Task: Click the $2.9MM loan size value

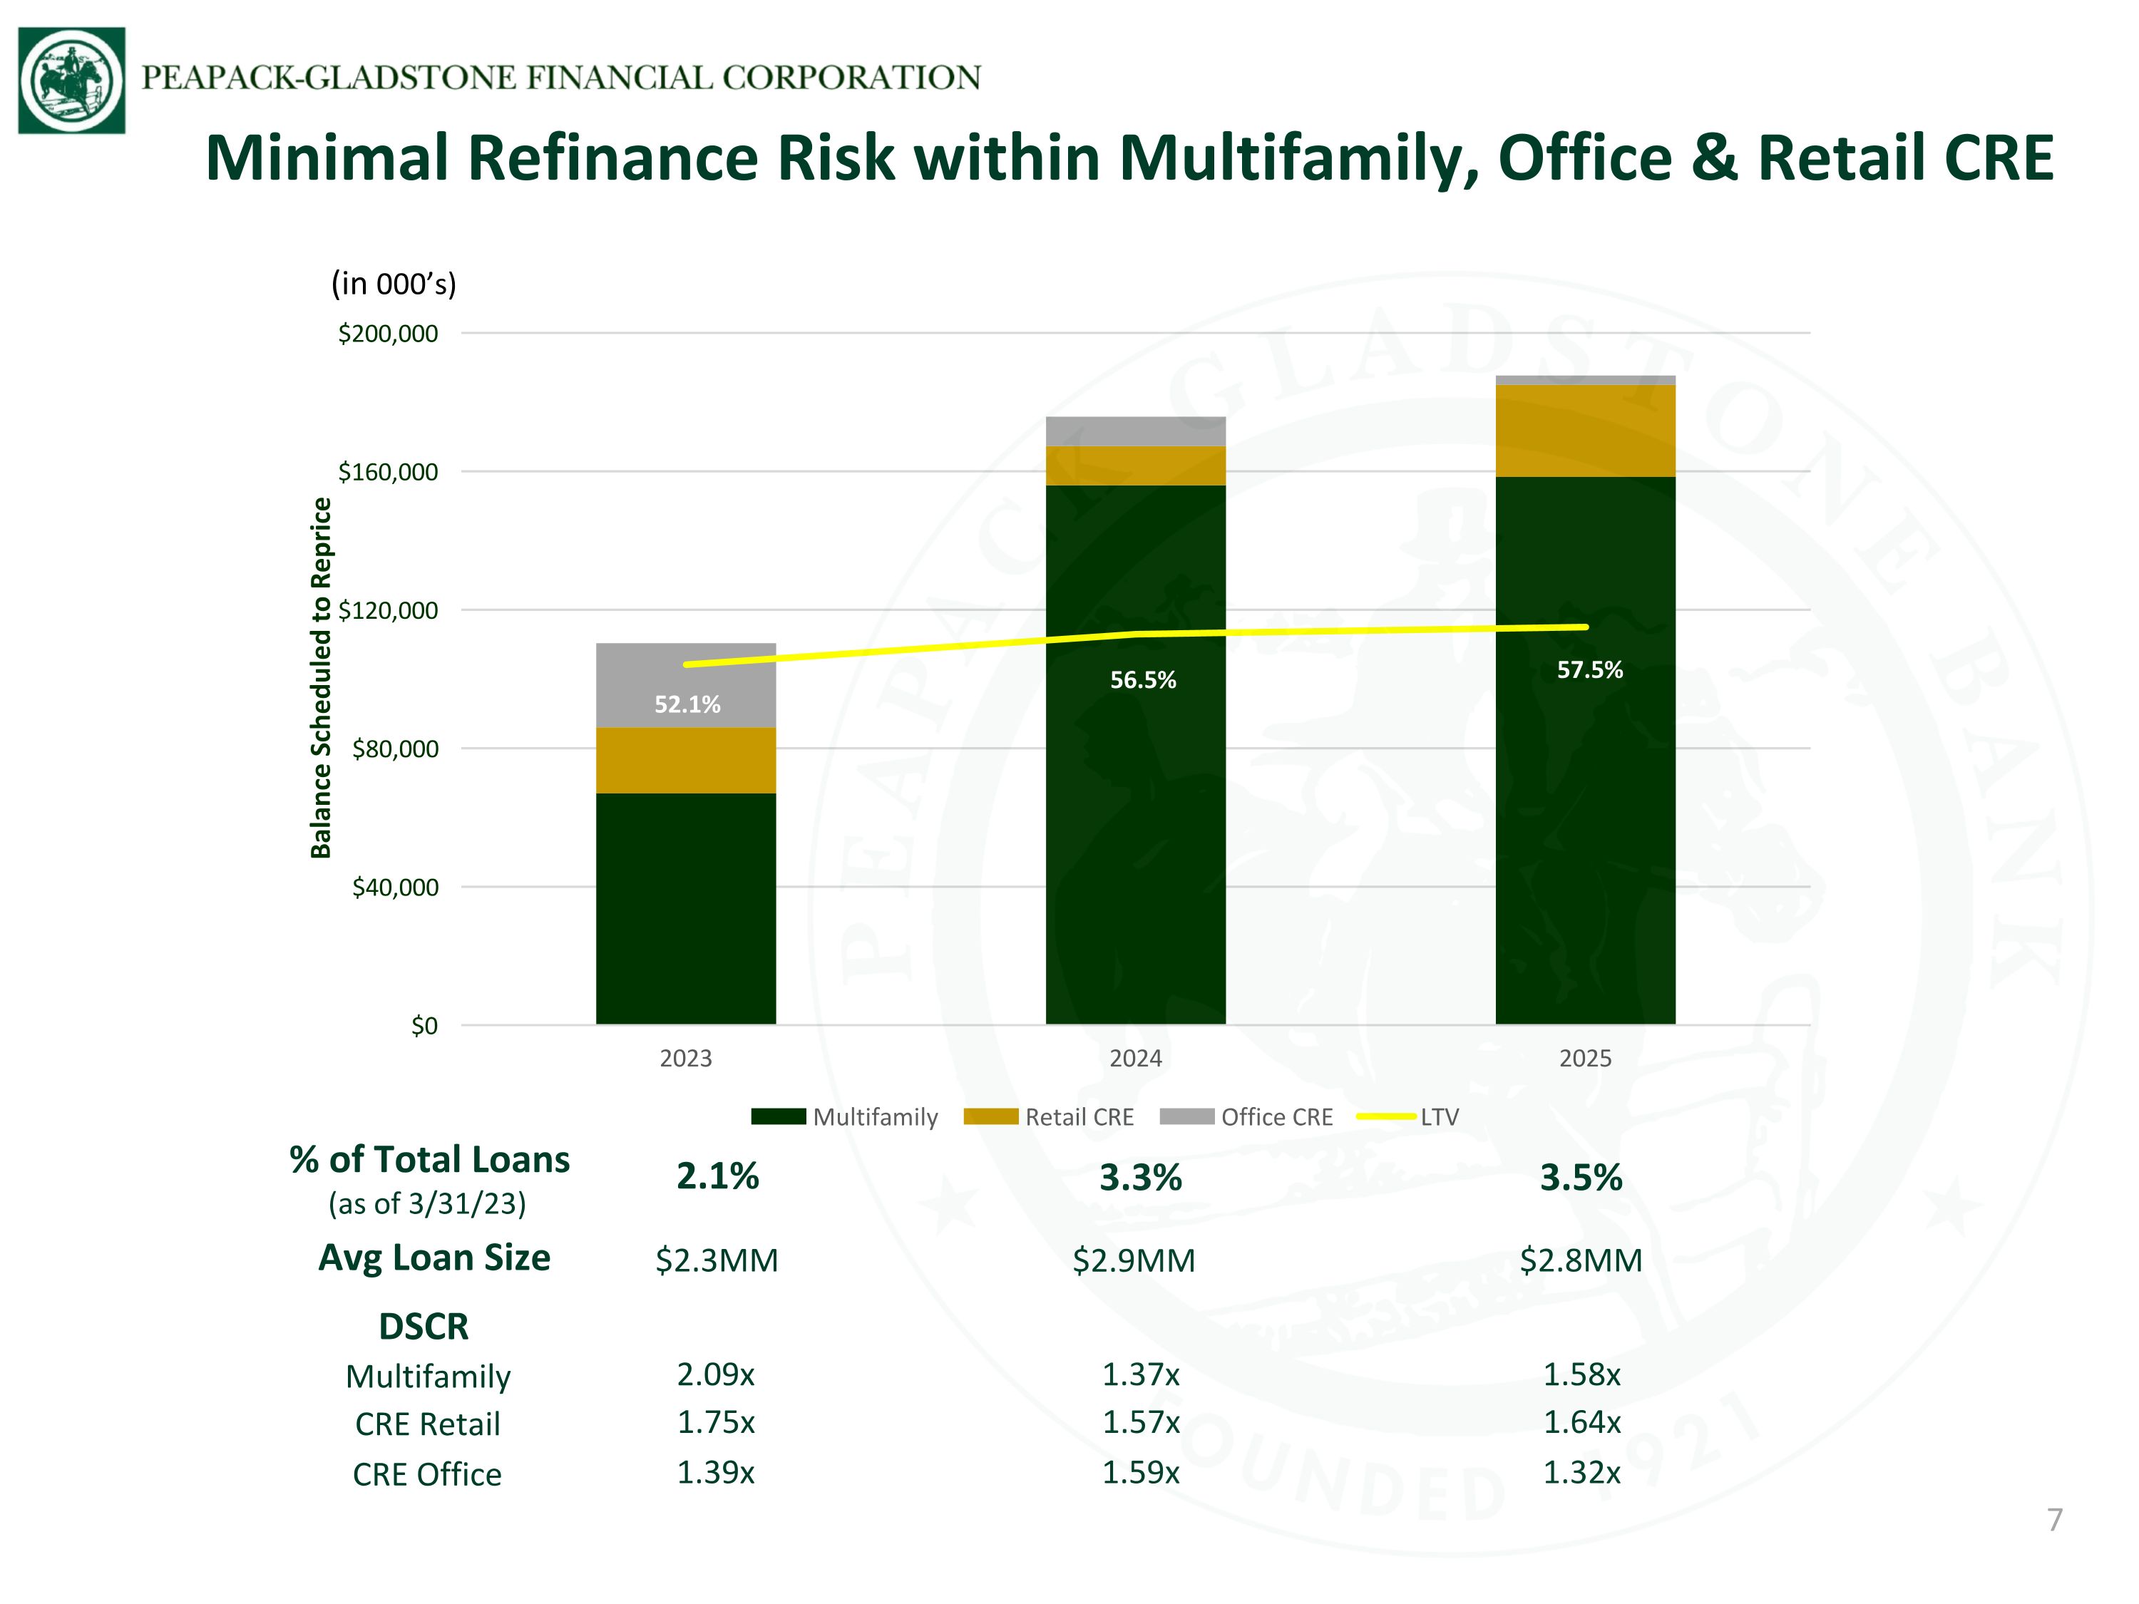Action: point(1134,1261)
